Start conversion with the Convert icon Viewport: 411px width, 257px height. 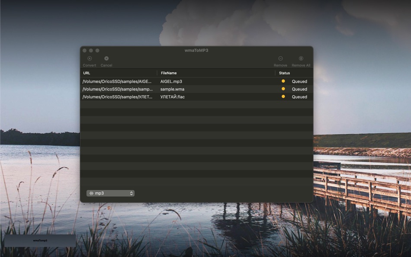click(x=90, y=58)
